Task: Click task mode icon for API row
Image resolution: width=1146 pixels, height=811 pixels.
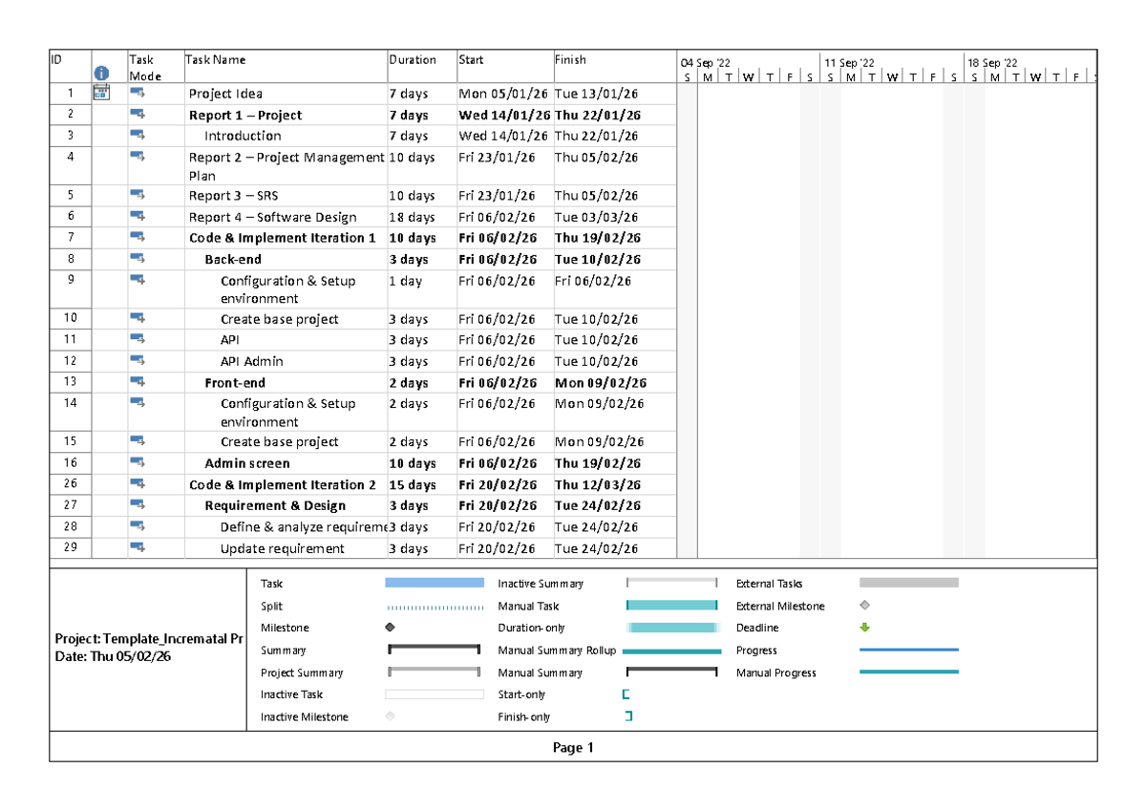Action: pos(137,338)
